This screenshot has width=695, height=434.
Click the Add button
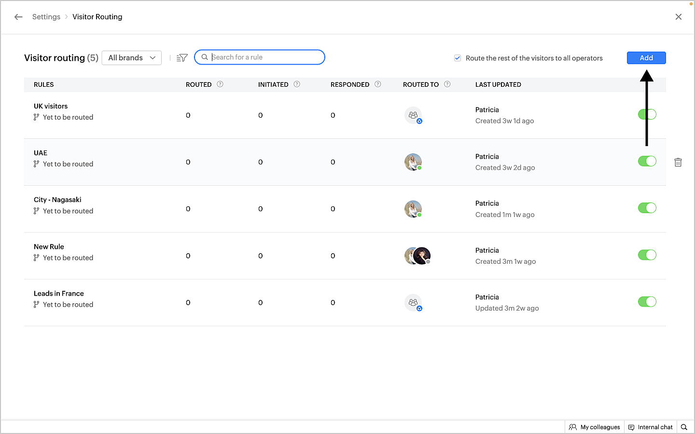coord(646,58)
